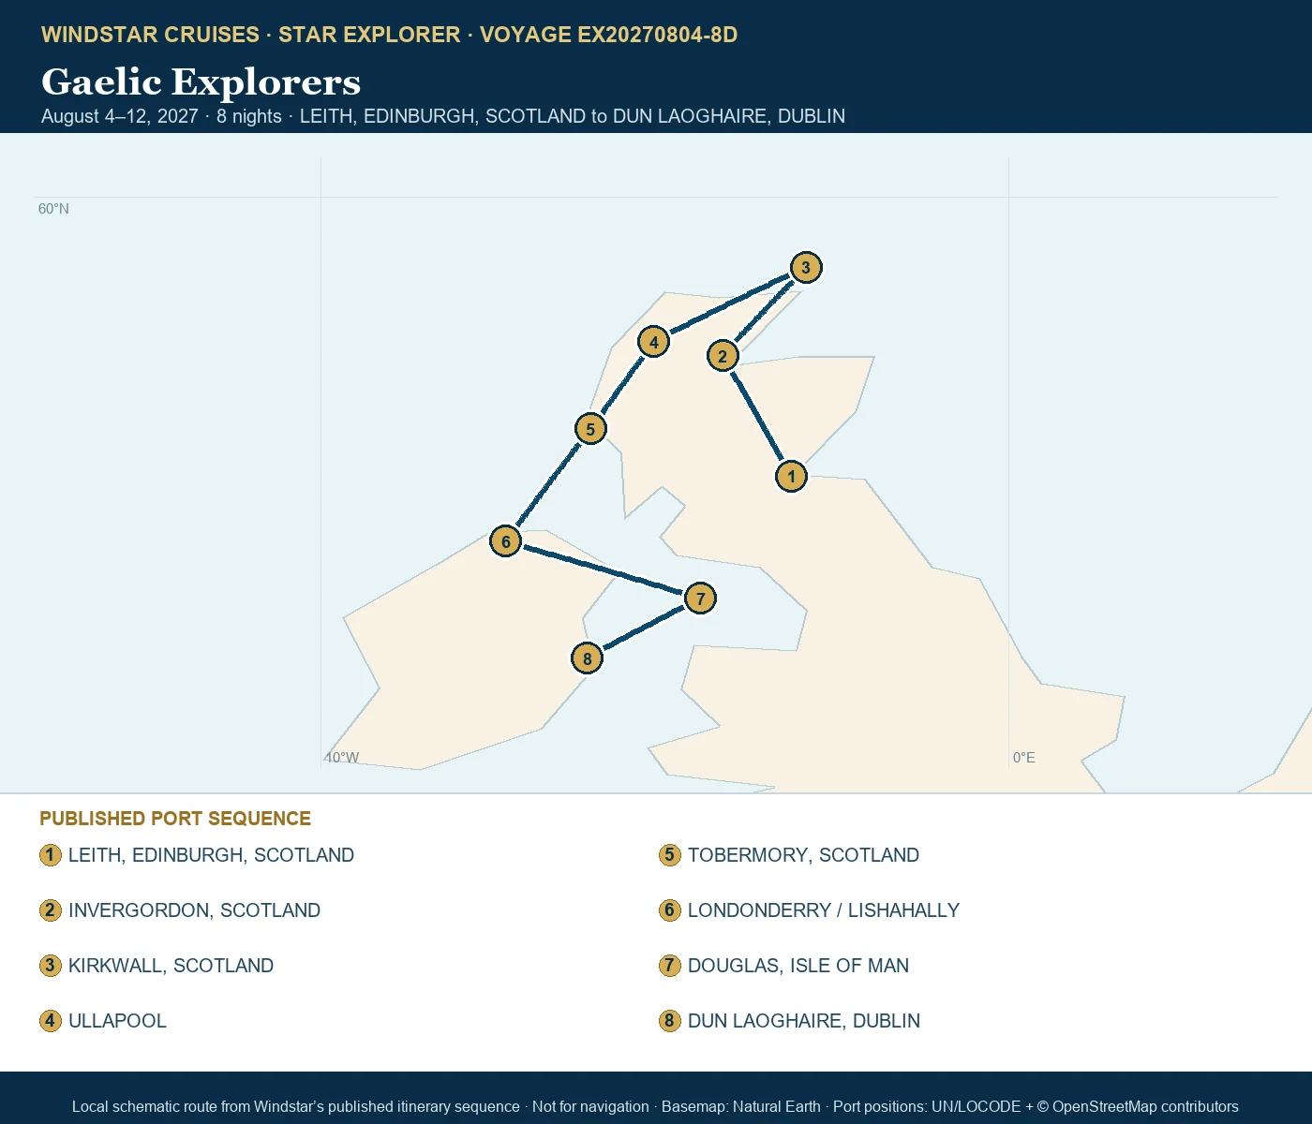Image resolution: width=1312 pixels, height=1124 pixels.
Task: Click route line between markers 5 and 6
Action: click(547, 484)
